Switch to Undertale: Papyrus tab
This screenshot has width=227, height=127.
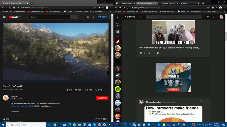pos(168,4)
